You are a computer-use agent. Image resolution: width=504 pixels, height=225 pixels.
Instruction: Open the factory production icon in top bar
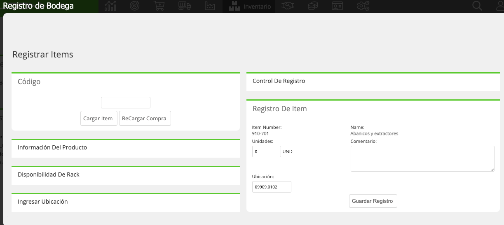210,6
